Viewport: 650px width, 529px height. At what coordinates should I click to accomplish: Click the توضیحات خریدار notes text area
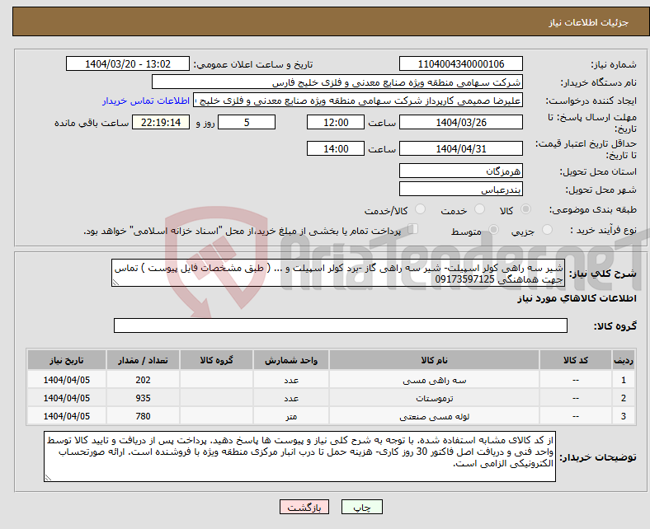299,456
